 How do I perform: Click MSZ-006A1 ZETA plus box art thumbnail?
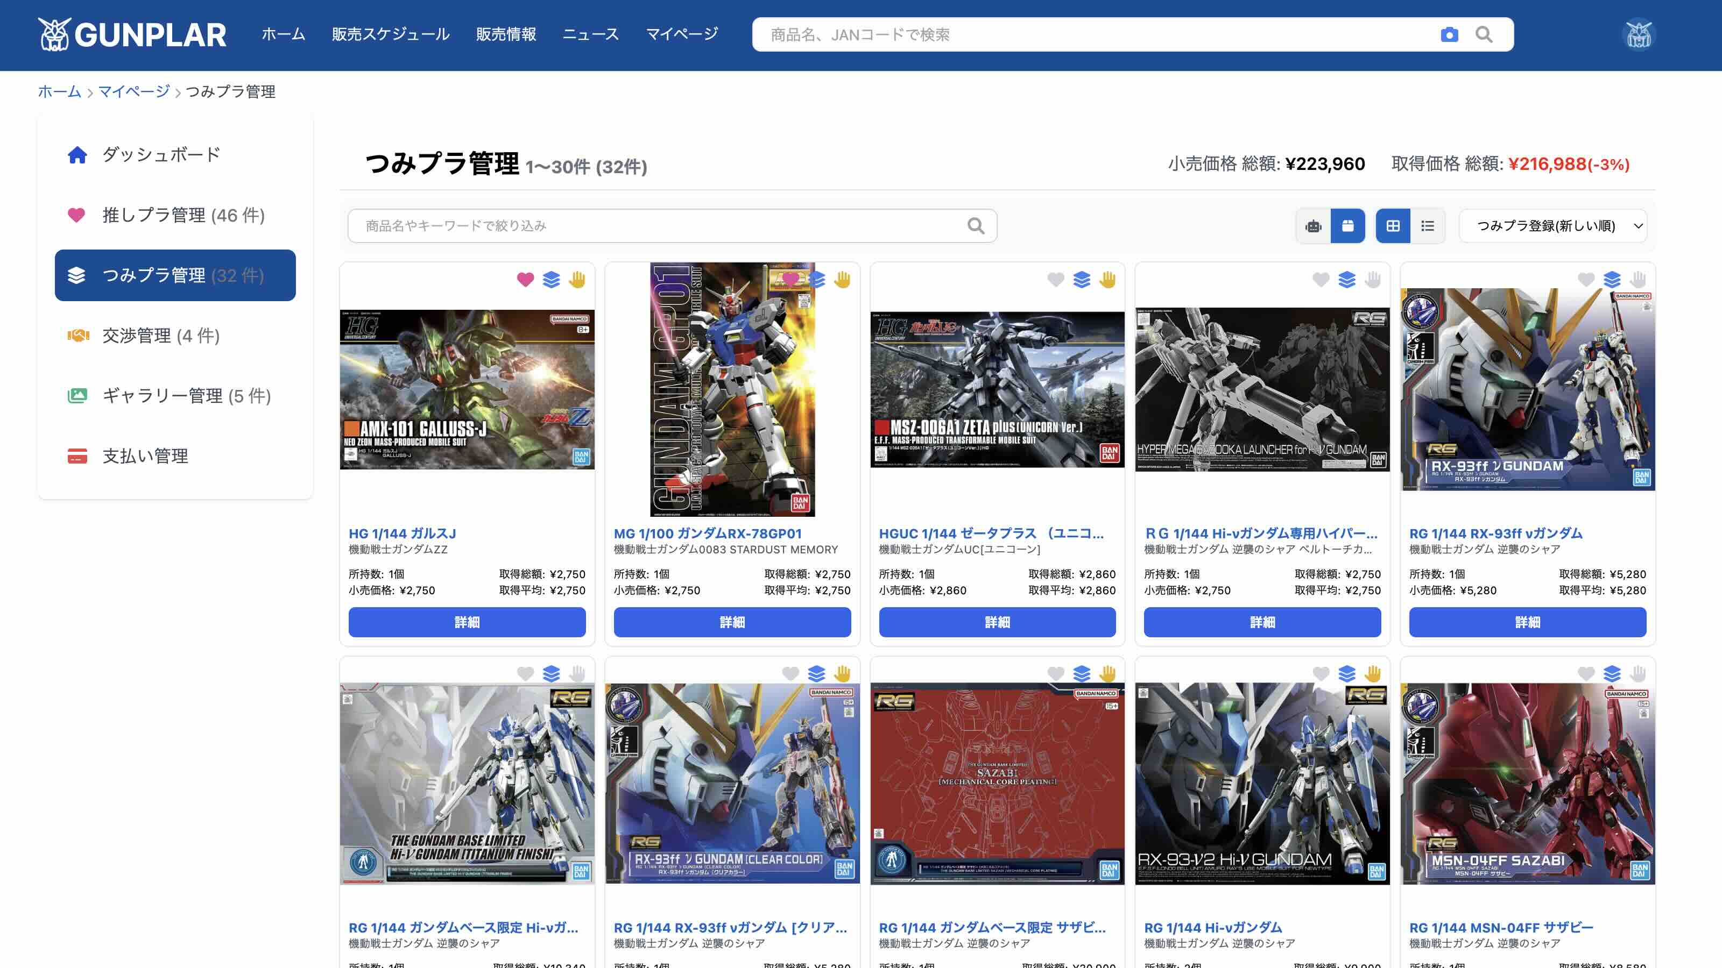coord(997,389)
